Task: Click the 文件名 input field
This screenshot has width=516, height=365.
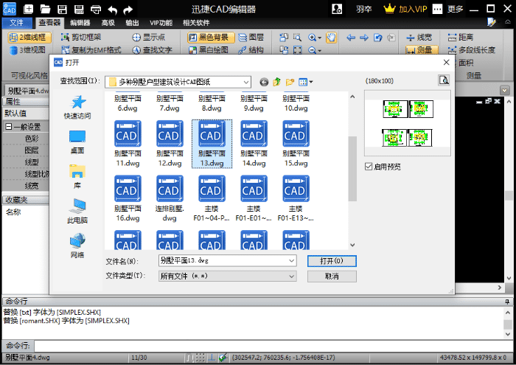Action: [227, 261]
